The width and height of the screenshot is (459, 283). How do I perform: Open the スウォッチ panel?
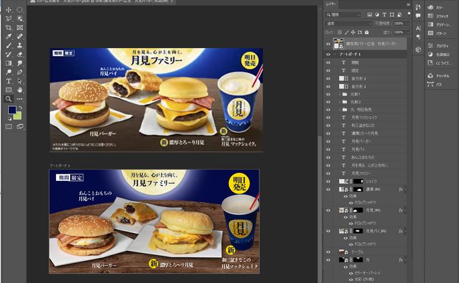coord(438,16)
